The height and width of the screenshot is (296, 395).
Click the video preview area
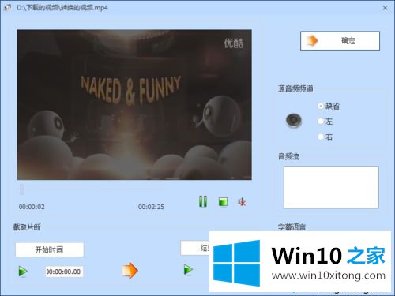pos(134,105)
